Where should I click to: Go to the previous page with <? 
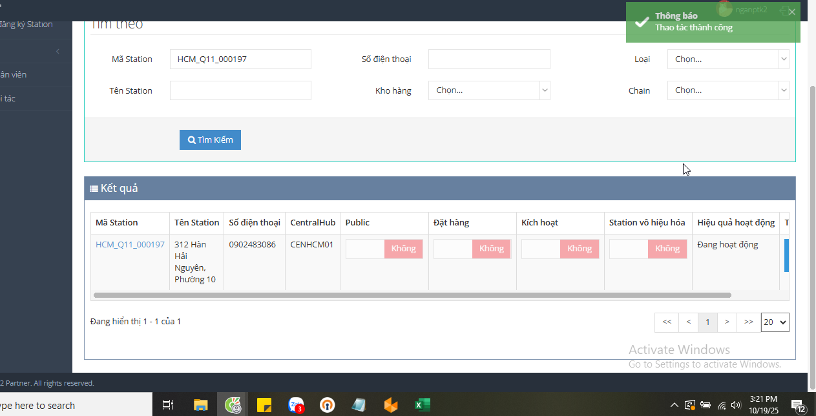[689, 322]
